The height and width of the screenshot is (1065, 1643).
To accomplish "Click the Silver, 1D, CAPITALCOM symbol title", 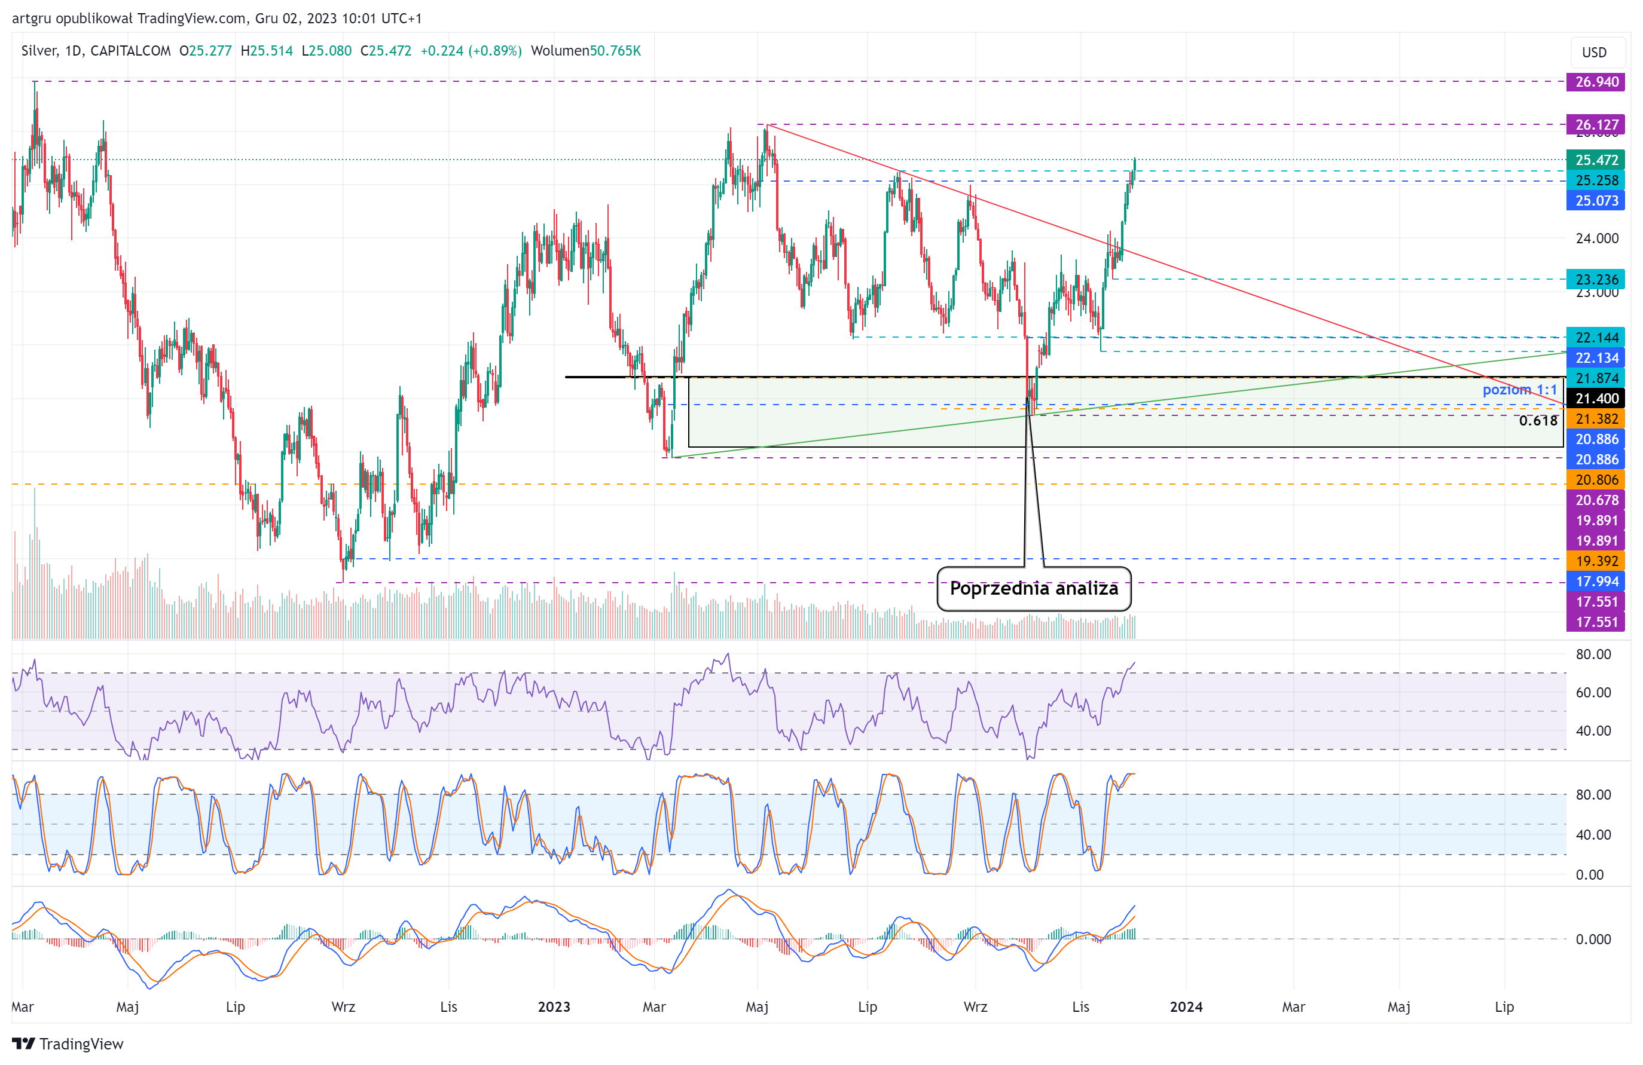I will click(x=96, y=50).
